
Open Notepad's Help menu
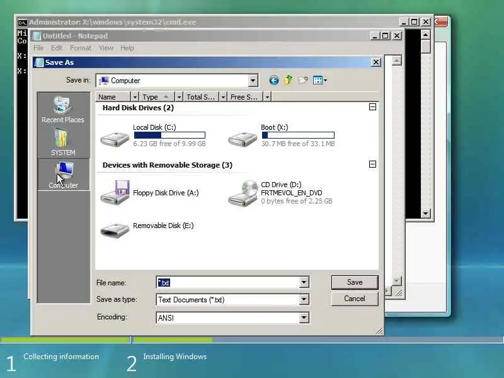[x=127, y=48]
